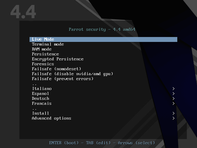
Task: Choose Terminal mode boot option
Action: coord(48,44)
